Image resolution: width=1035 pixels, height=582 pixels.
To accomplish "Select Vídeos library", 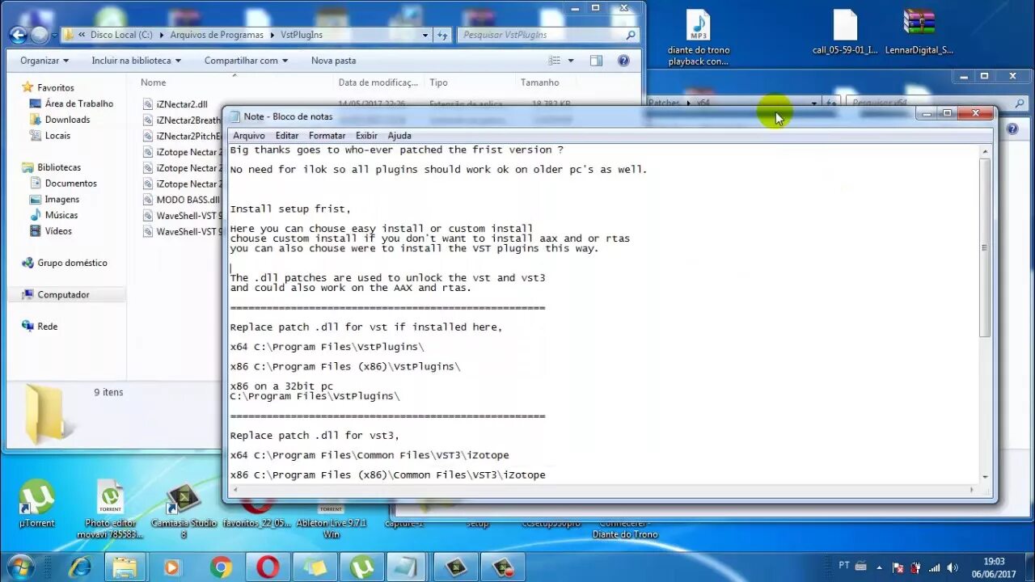I will pyautogui.click(x=58, y=231).
